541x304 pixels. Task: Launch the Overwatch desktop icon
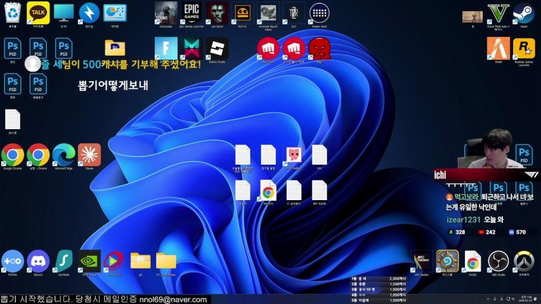point(524,260)
